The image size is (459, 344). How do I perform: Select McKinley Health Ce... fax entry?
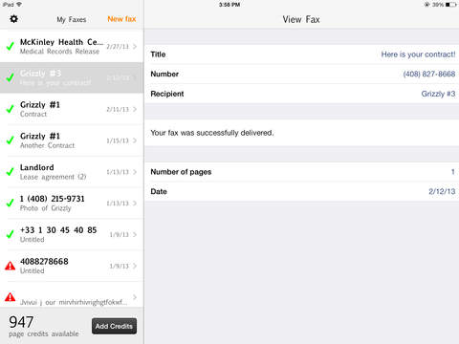[x=72, y=47]
